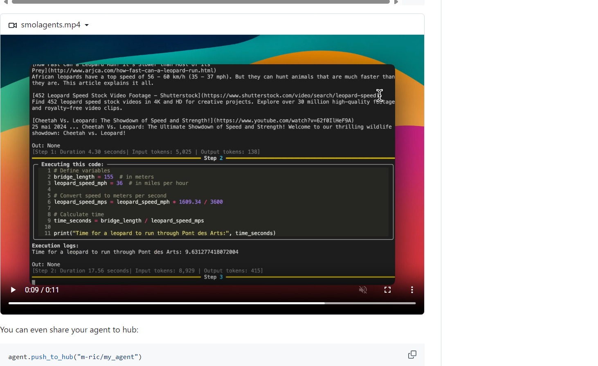Play the smolagents.mp4 video
Screen dimensions: 598x366
[13, 290]
